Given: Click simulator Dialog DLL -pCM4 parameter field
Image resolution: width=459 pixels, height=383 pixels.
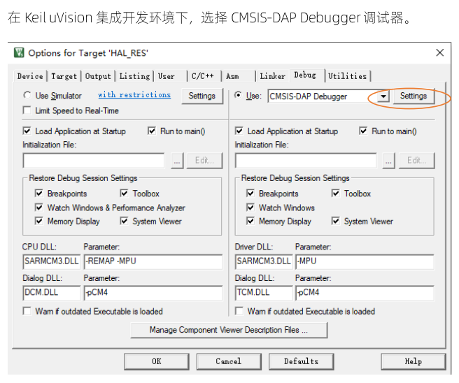Looking at the screenshot, I should [153, 293].
